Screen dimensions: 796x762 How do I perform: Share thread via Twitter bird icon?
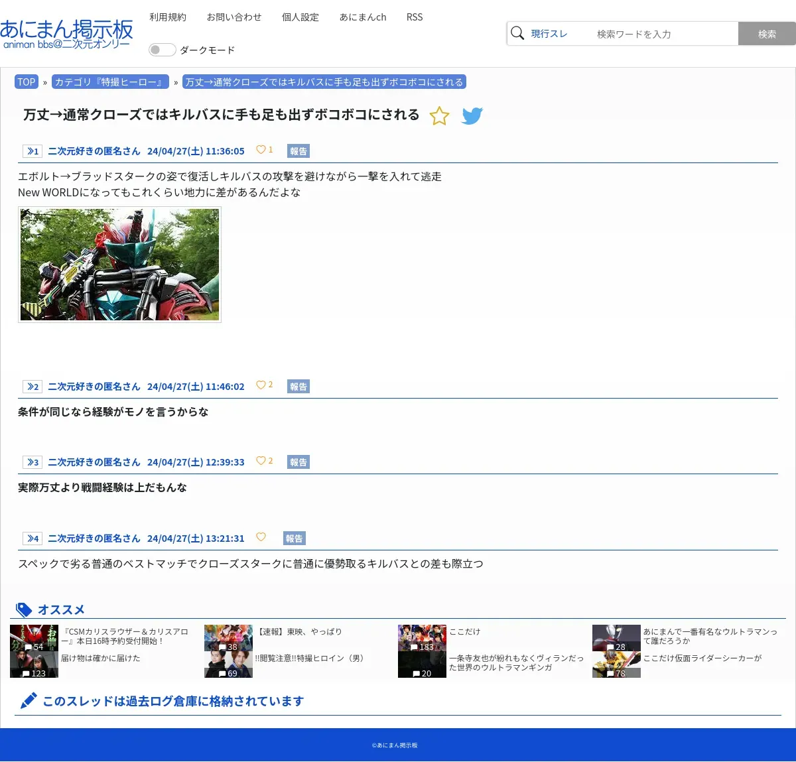472,116
